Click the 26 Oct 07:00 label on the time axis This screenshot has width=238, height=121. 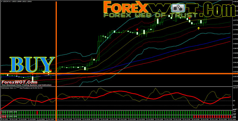205,120
